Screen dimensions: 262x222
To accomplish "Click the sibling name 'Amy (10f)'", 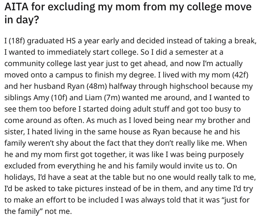I will click(50, 98).
